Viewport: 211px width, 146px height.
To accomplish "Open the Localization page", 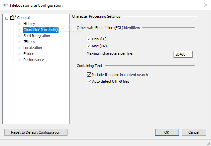I will (32, 48).
